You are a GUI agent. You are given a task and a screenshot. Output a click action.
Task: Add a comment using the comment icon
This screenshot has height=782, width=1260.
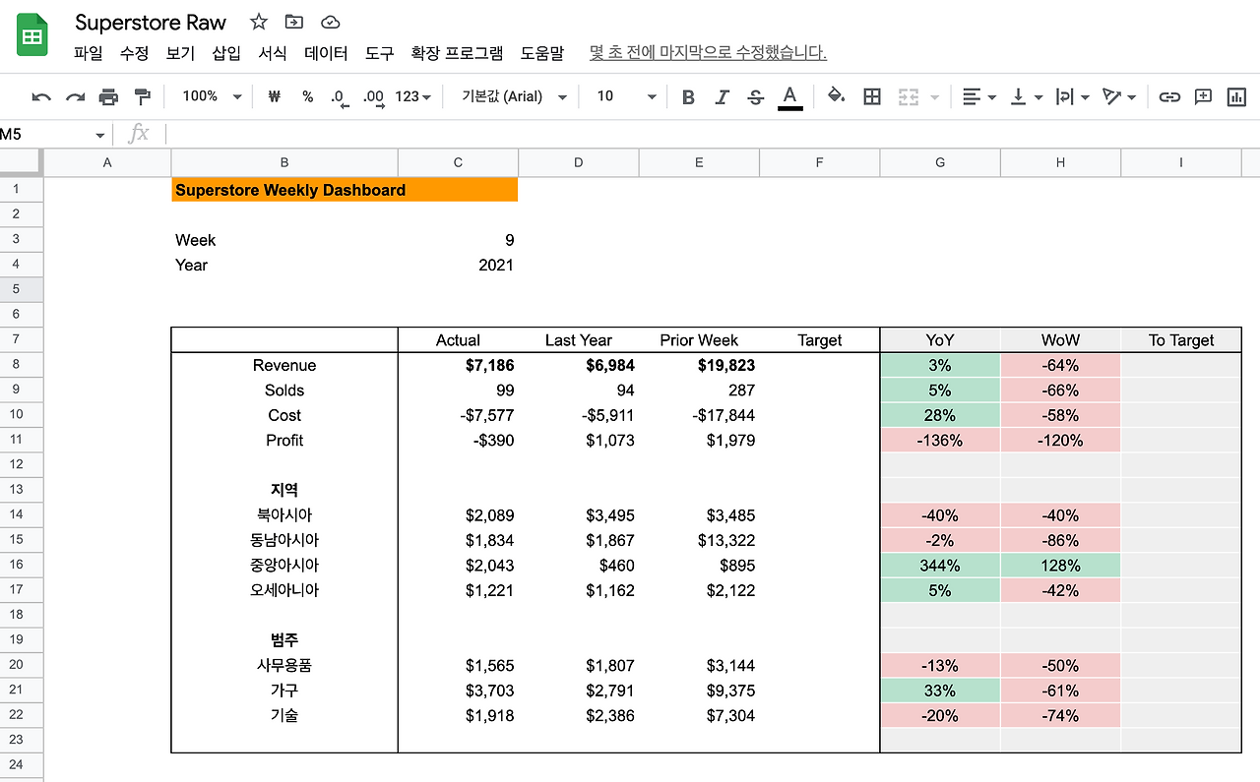(x=1203, y=96)
